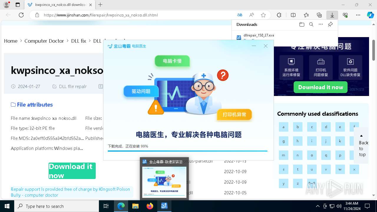
Task: Select classification letter b
Action: 297,127
